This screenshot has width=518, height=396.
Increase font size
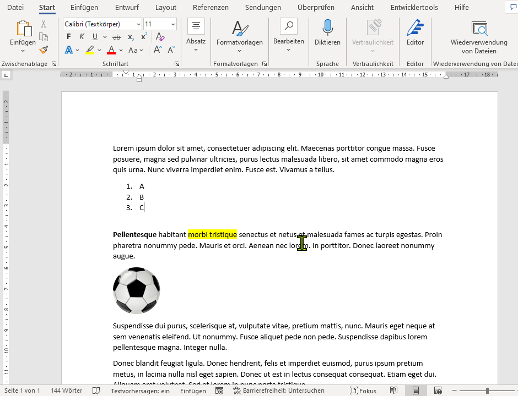click(x=158, y=50)
